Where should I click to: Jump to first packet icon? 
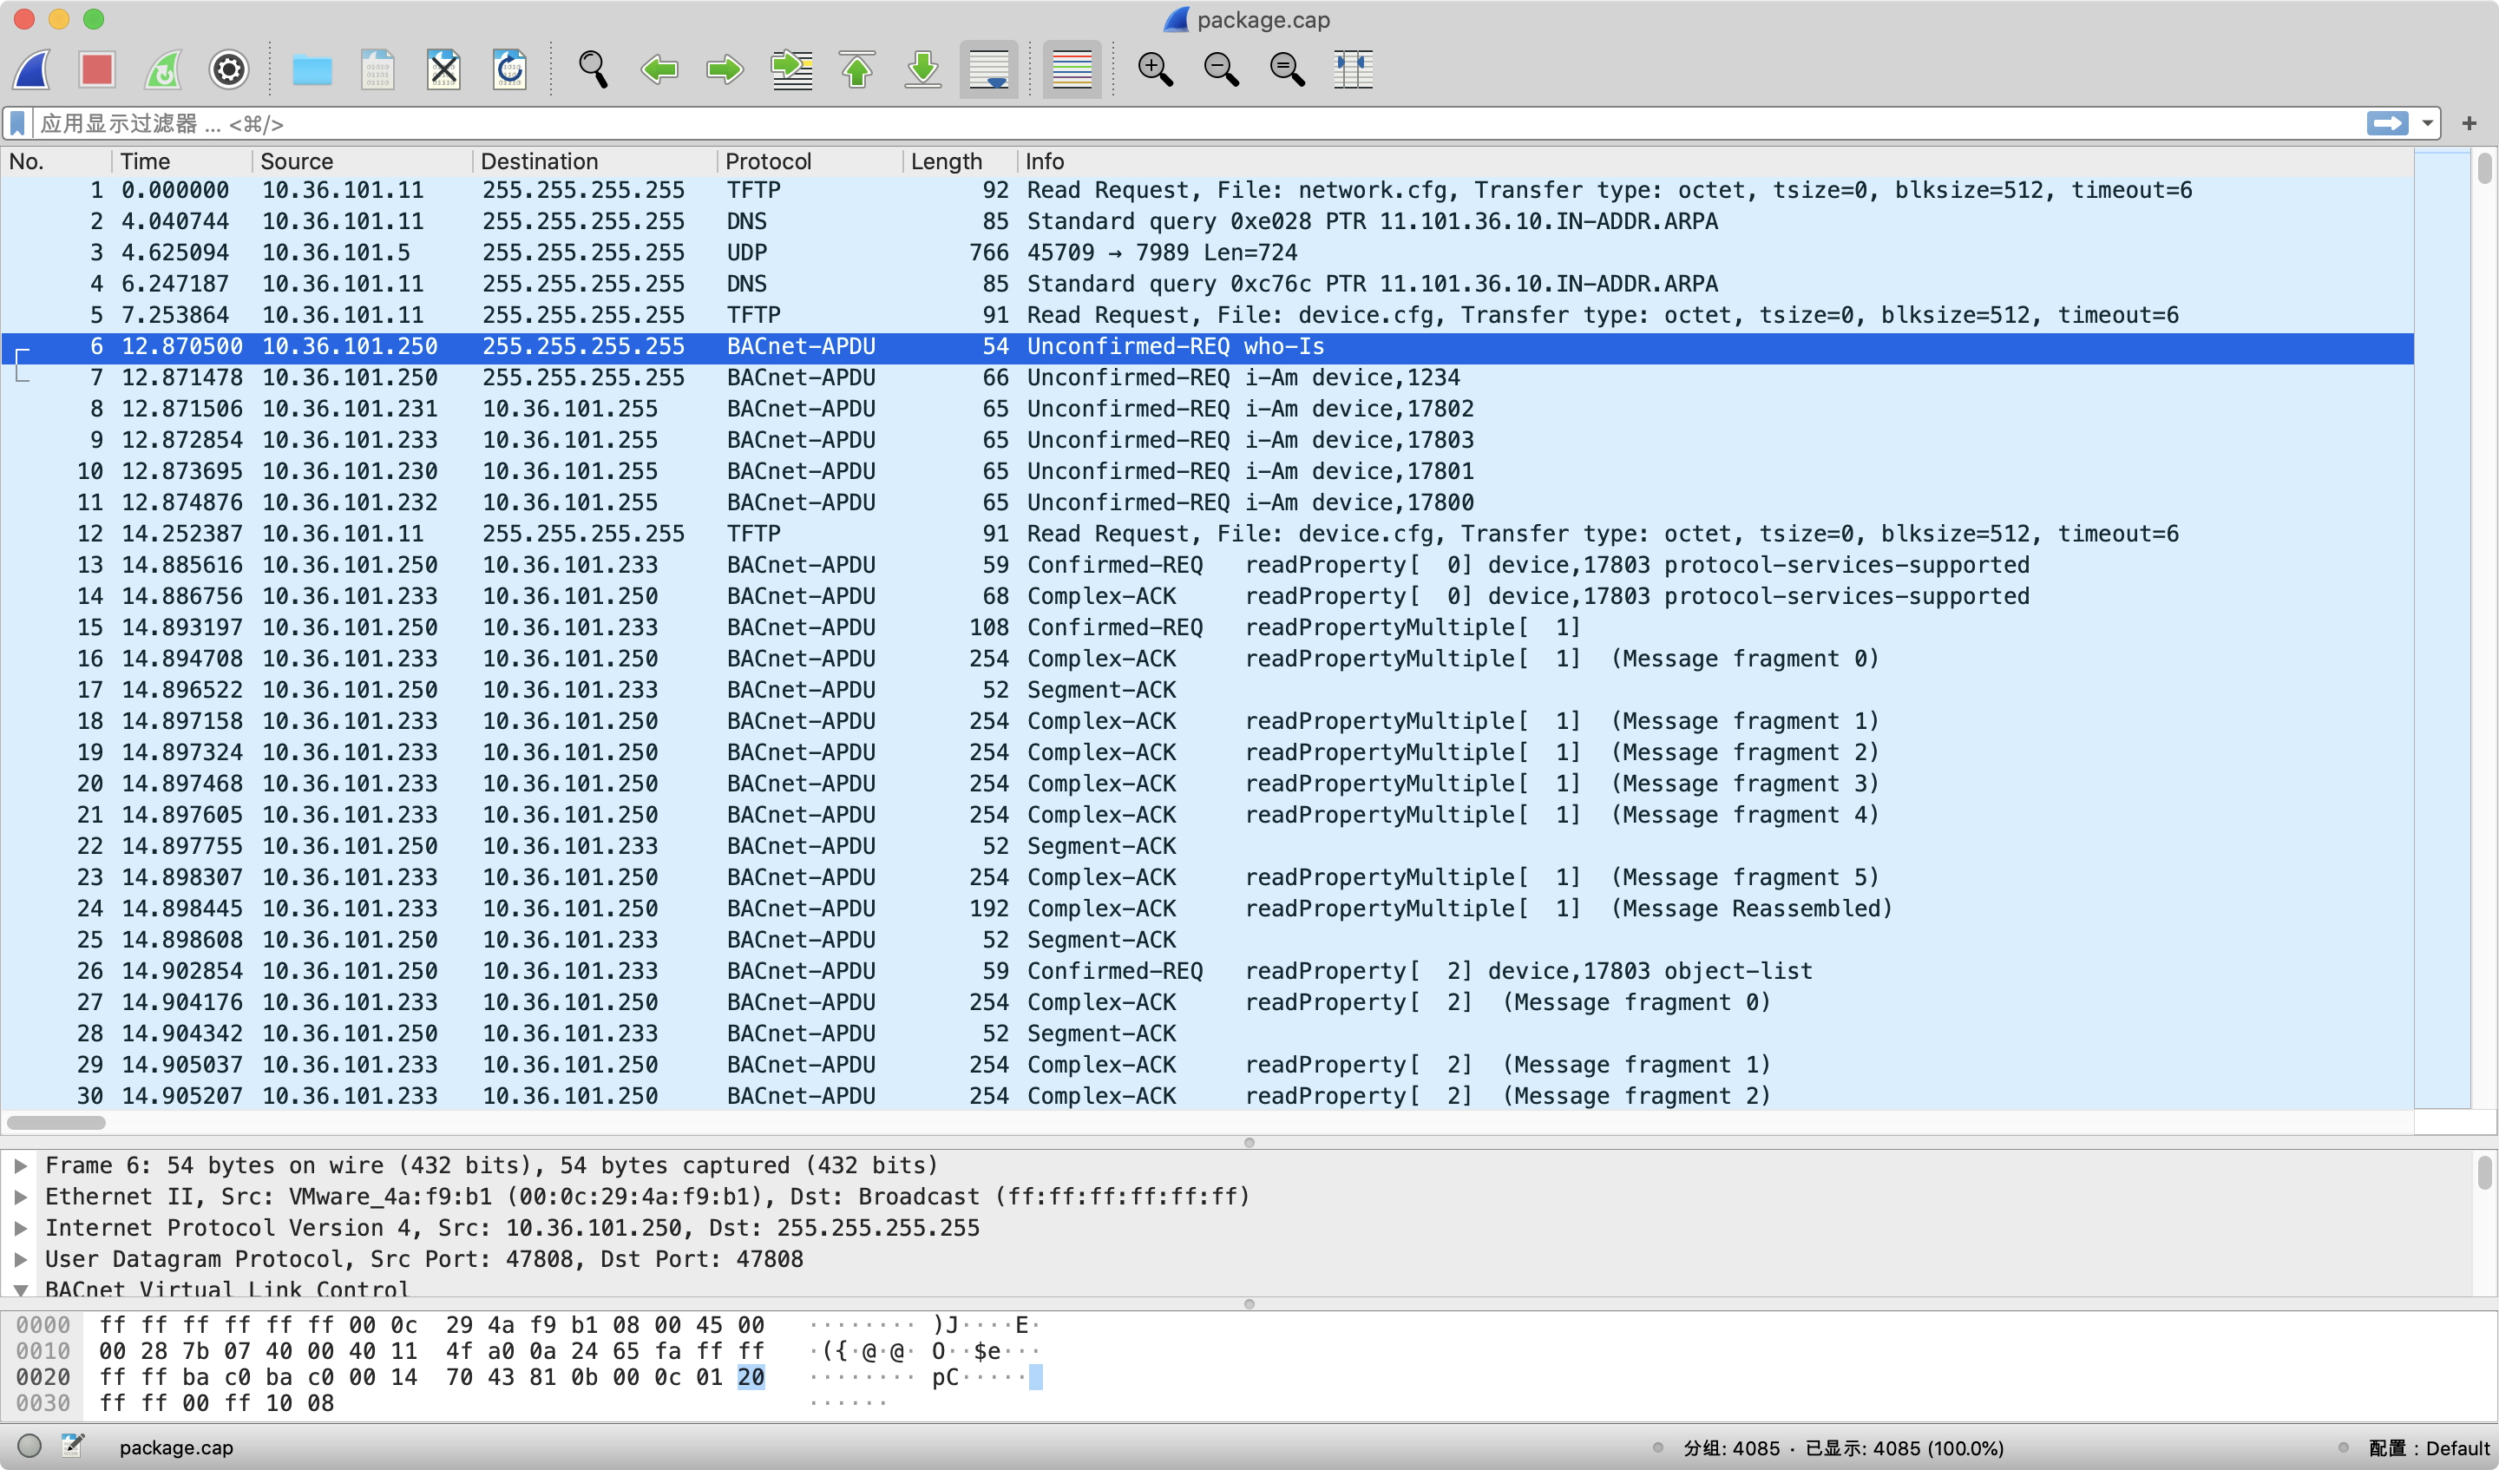(858, 69)
